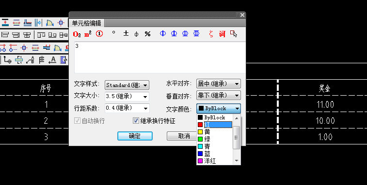Open the 文字大小 3.5 dropdown arrow
367x185 pixels.
point(145,97)
